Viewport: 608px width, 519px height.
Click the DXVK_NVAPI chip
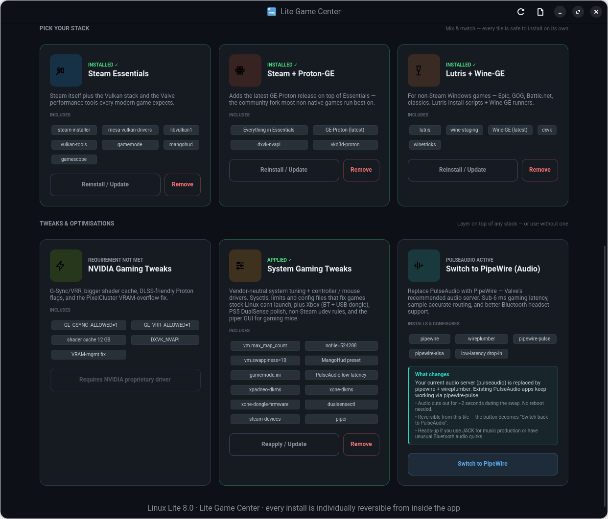(165, 340)
